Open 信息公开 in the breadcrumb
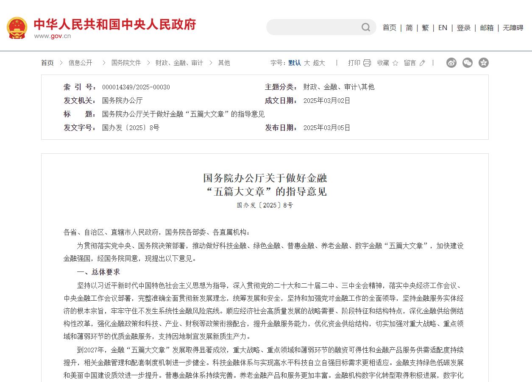Viewport: 532px width, 382px height. coord(81,63)
